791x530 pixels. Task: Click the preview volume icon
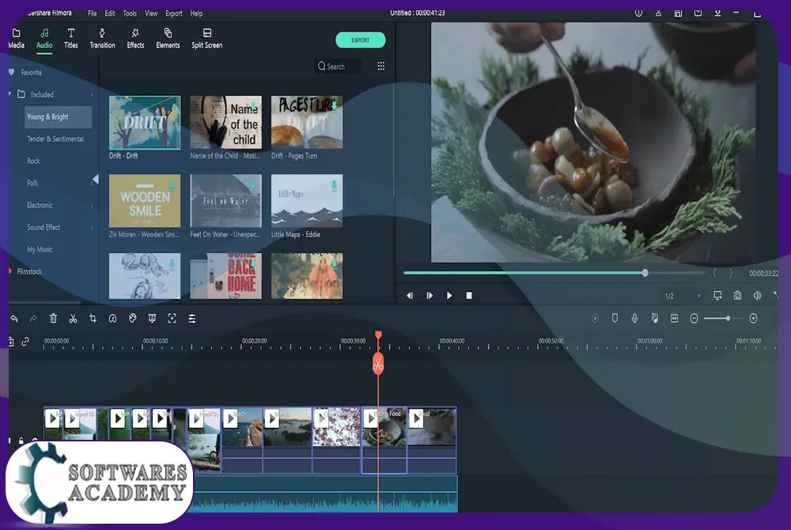click(757, 296)
